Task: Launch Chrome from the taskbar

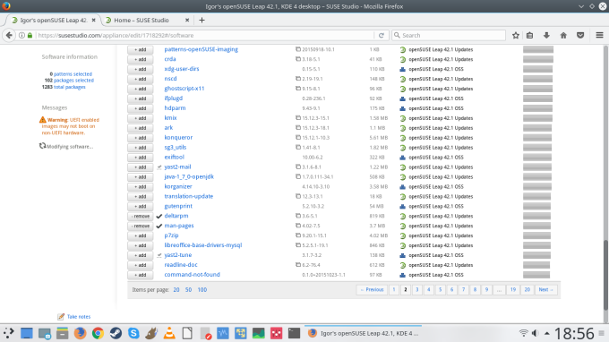Action: click(x=98, y=333)
